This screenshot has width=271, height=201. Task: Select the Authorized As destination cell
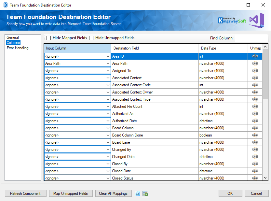(x=155, y=114)
